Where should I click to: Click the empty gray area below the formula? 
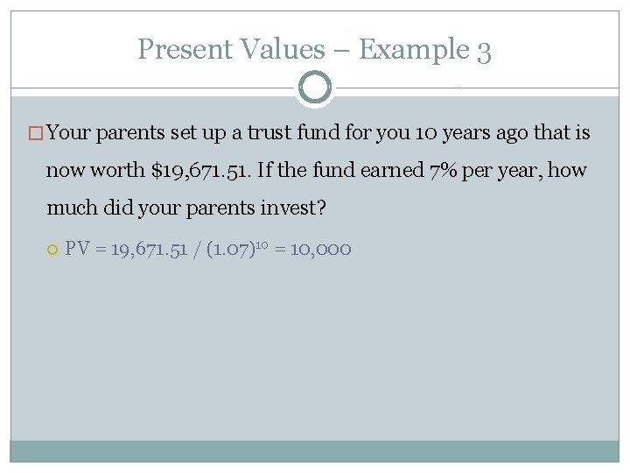click(x=314, y=350)
